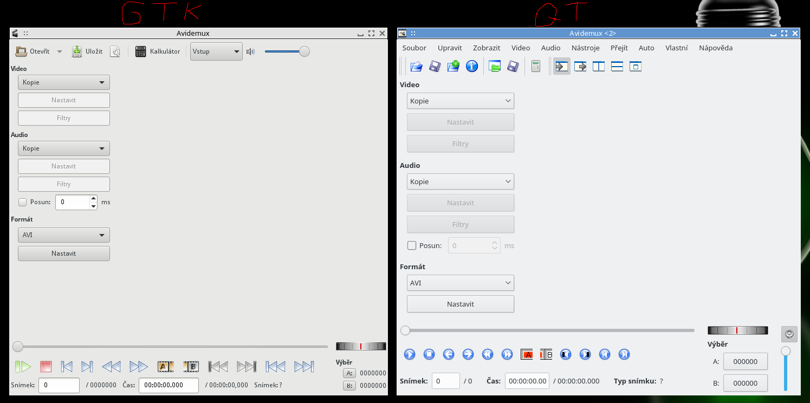810x403 pixels.
Task: Set marker B in QT window
Action: [546, 354]
